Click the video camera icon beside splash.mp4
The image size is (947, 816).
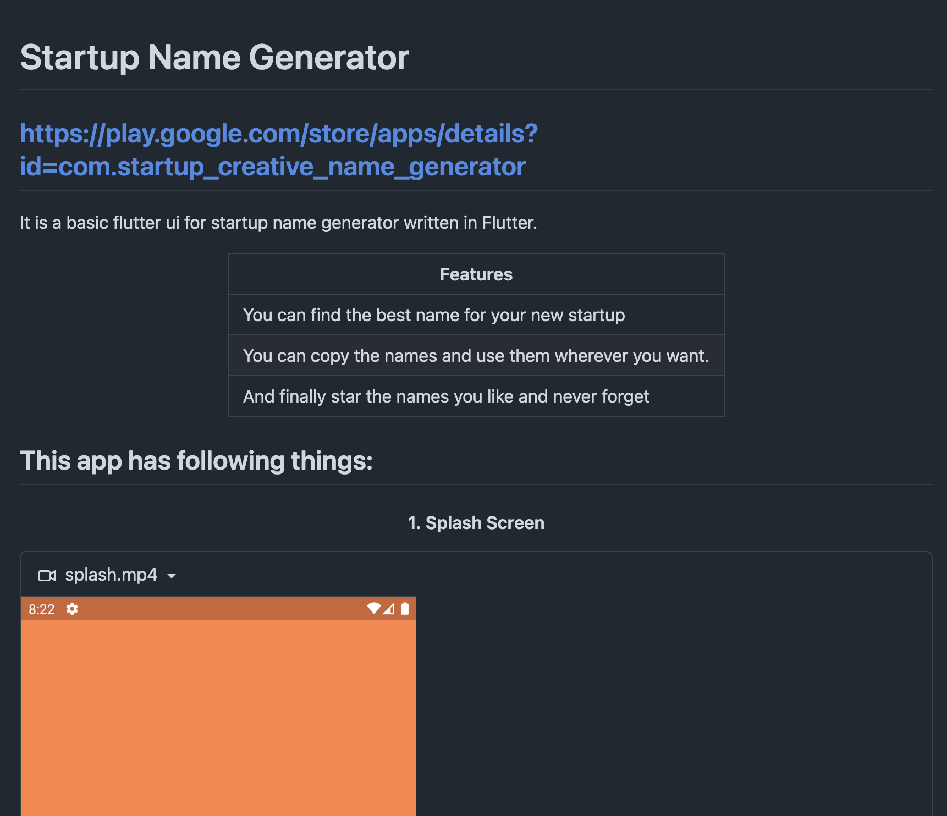click(47, 576)
